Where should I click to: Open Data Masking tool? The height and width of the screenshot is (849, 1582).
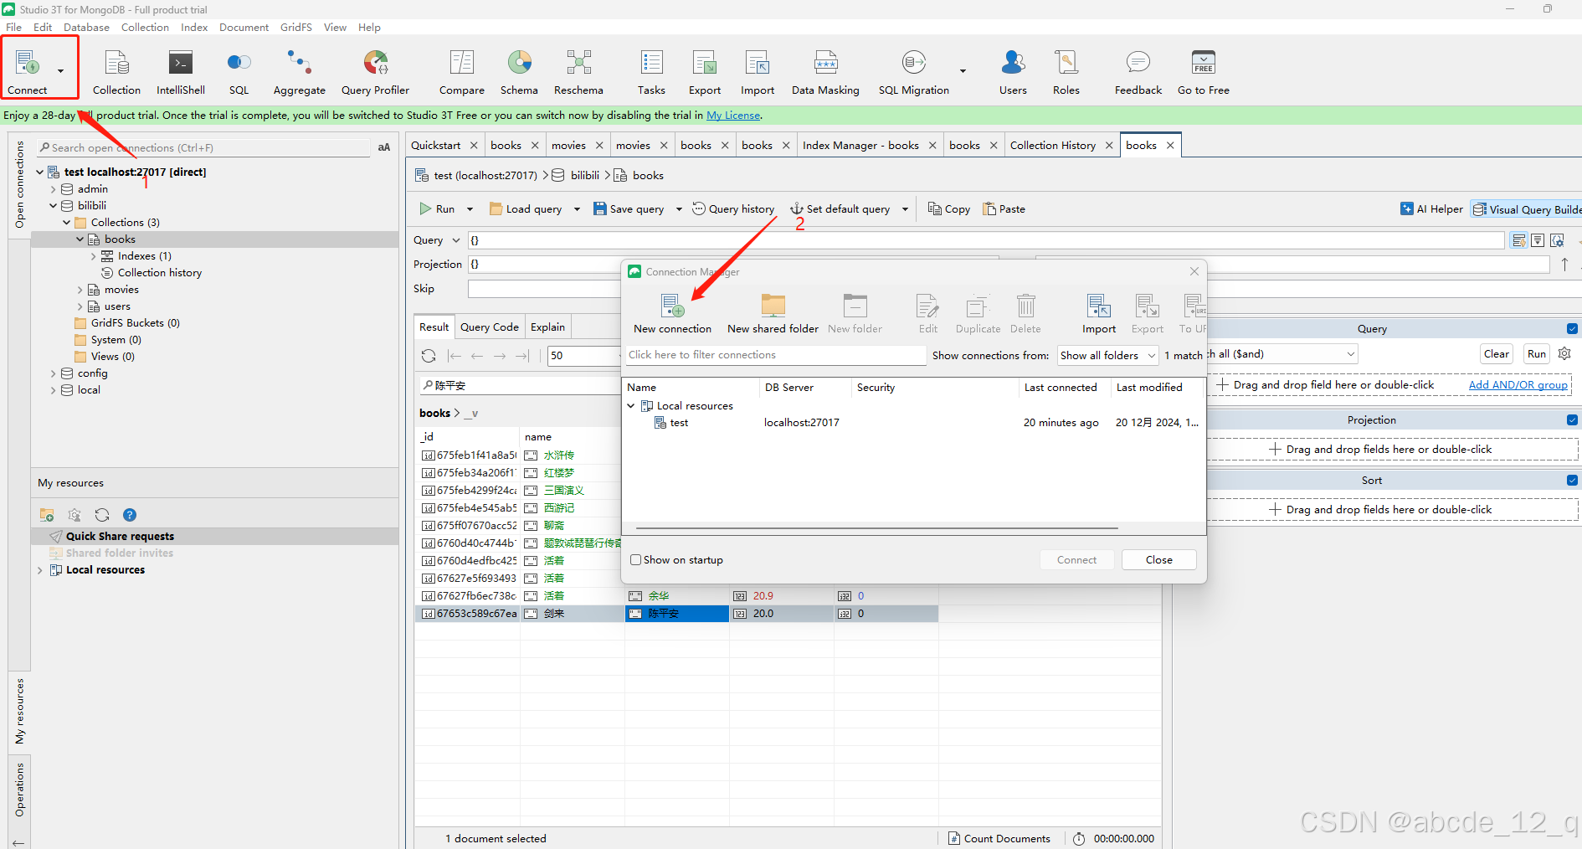coord(825,72)
